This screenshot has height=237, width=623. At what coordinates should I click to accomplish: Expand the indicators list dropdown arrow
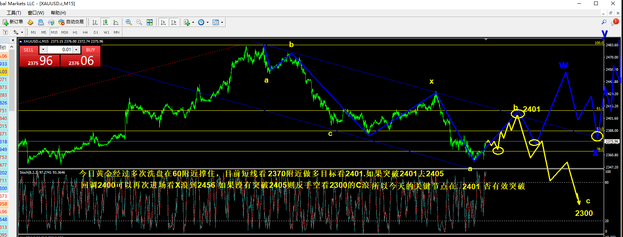[193, 22]
